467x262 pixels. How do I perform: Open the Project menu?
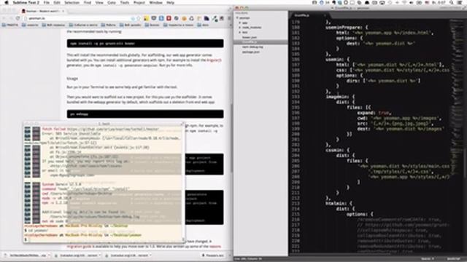point(139,2)
